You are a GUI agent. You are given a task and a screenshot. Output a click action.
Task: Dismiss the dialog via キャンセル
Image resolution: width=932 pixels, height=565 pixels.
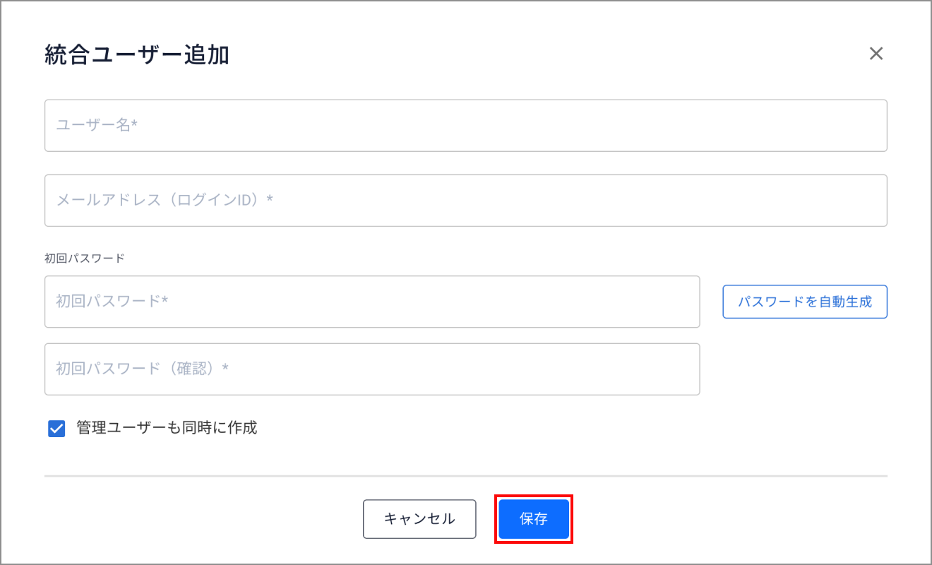point(419,519)
